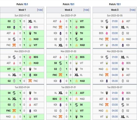Click MAD logo in FNC 04:00 MAD match

coord(123,39)
